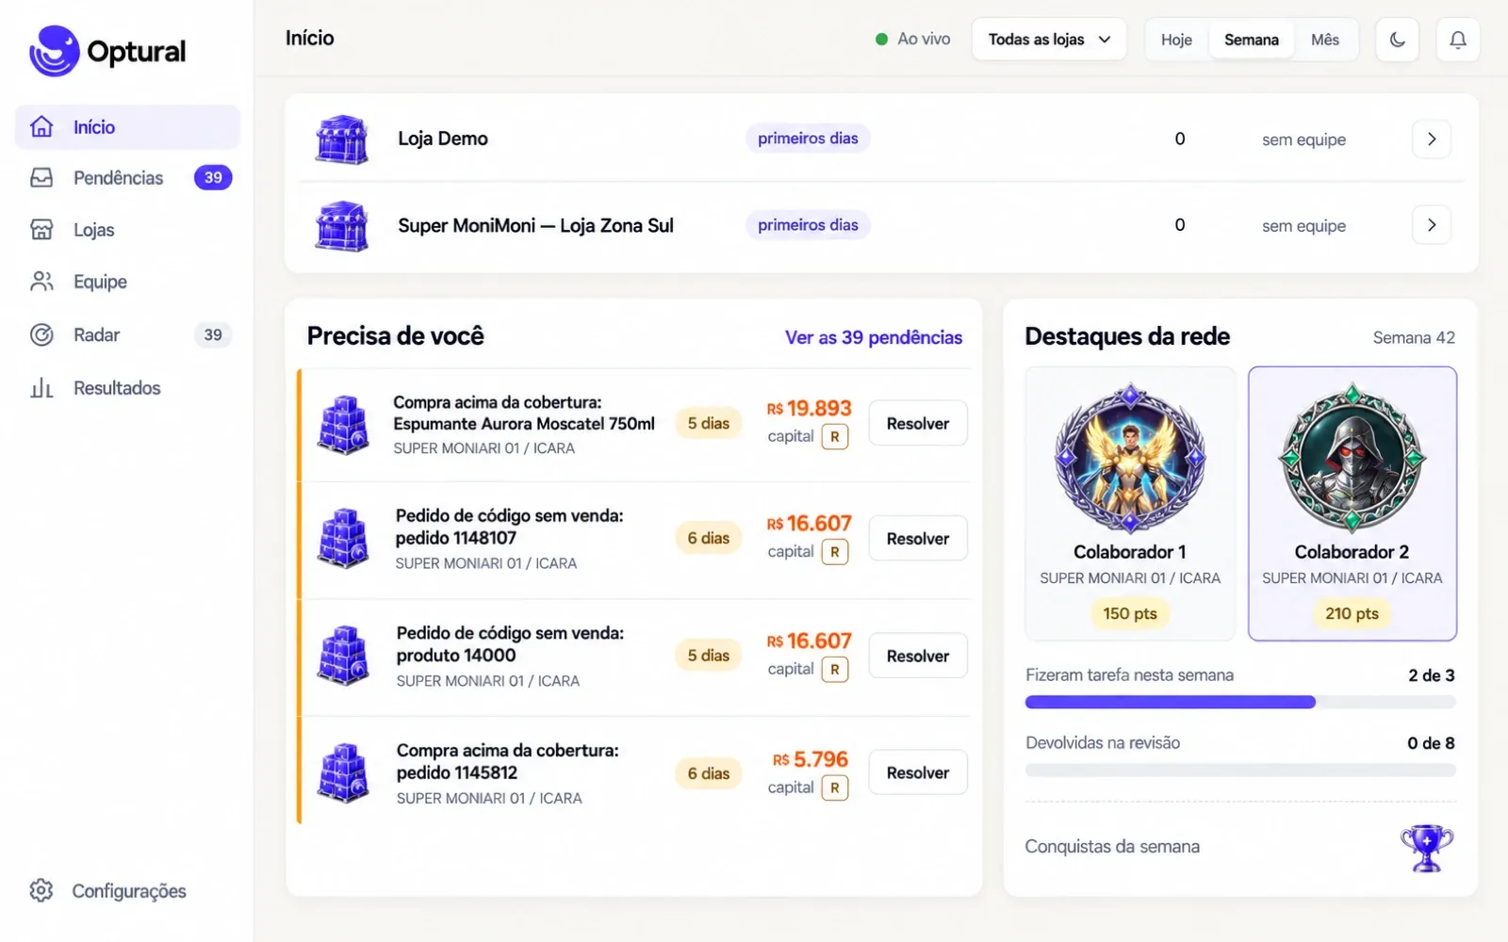Viewport: 1508px width, 942px height.
Task: Click Devolvidas na revisão progress bar
Action: pyautogui.click(x=1240, y=770)
